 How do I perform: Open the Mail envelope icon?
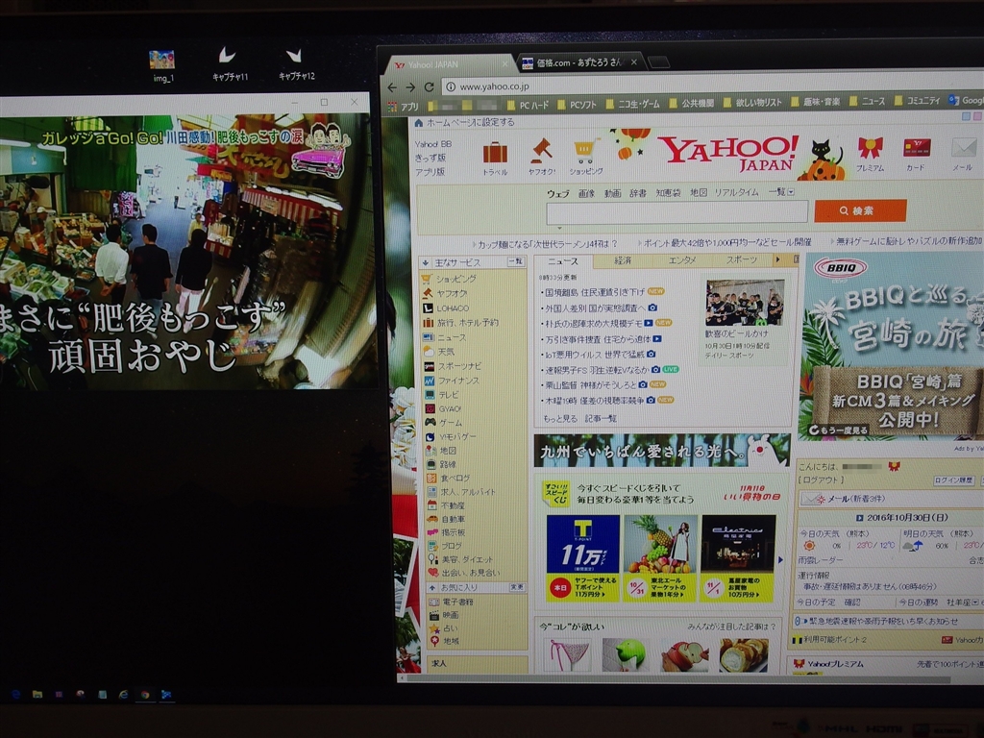point(963,149)
